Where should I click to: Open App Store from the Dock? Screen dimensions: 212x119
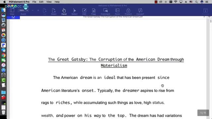click(x=3, y=70)
